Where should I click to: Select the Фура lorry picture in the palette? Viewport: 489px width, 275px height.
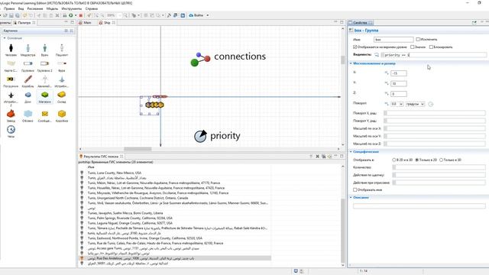click(x=62, y=63)
